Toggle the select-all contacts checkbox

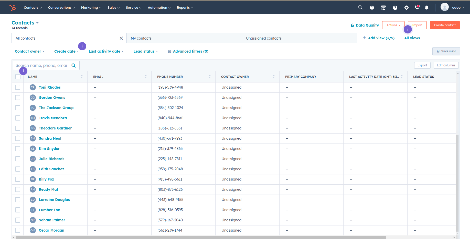coord(18,77)
